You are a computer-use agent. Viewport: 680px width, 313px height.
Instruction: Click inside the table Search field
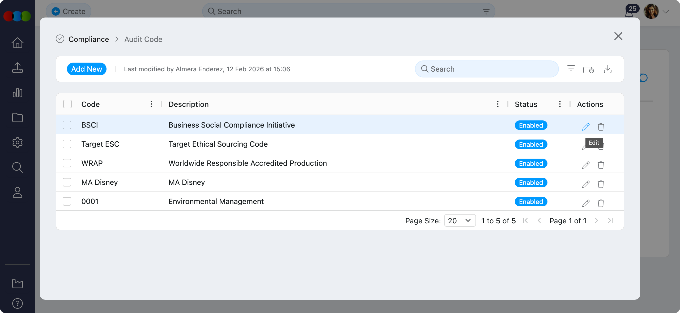click(486, 69)
